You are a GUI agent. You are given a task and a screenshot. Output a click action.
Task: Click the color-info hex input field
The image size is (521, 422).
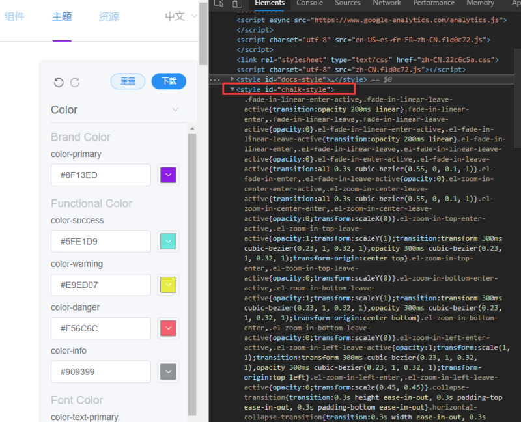pos(101,371)
